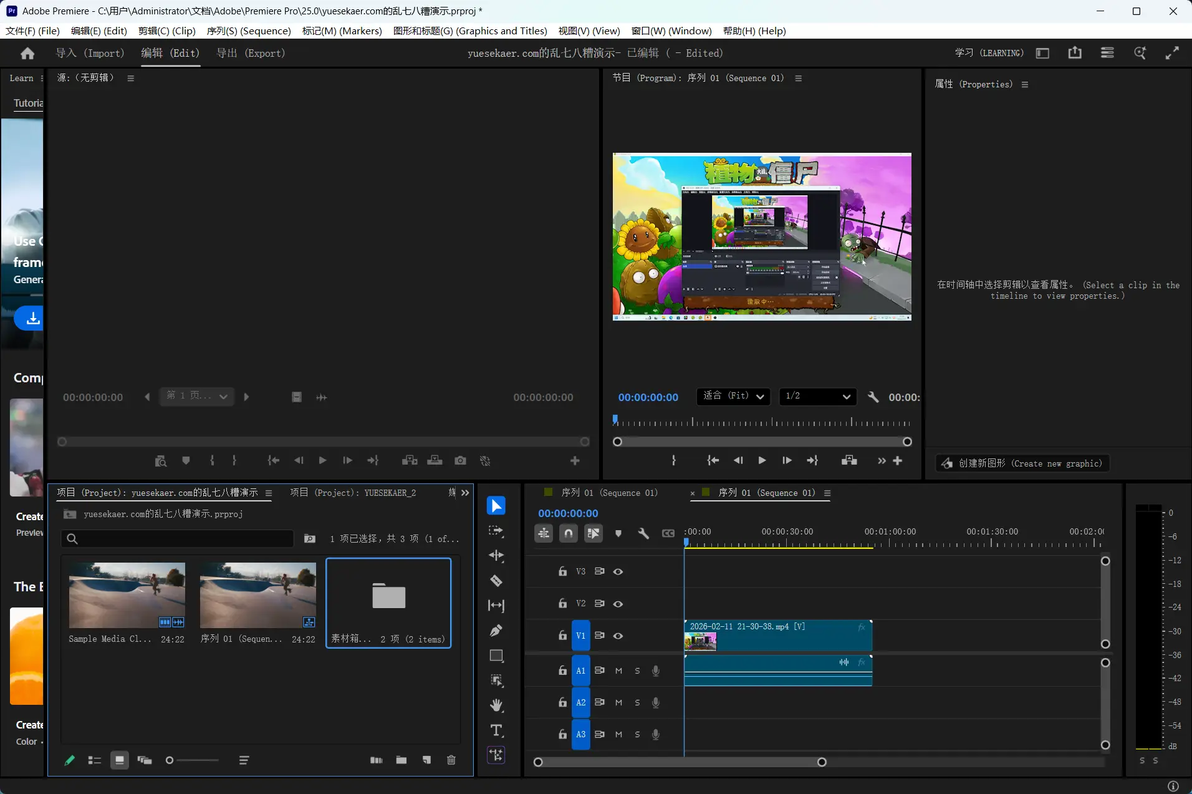
Task: Delete selected item with trash icon
Action: pyautogui.click(x=451, y=760)
